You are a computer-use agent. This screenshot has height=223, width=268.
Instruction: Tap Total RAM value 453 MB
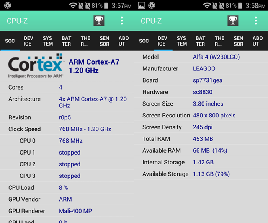click(203, 139)
